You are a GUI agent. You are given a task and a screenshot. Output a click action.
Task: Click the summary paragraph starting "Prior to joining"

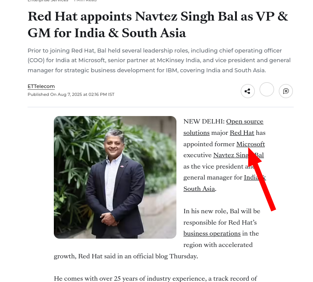coord(159,60)
